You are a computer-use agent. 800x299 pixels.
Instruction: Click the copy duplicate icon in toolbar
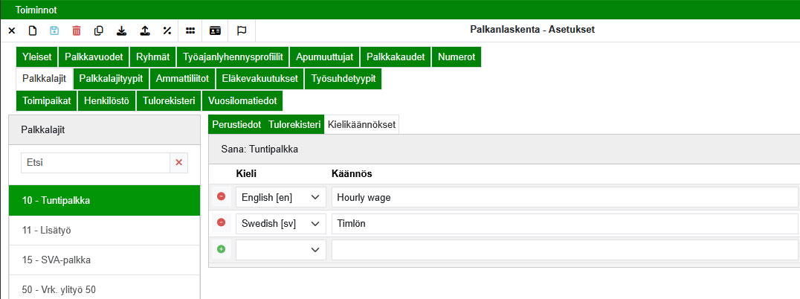click(x=99, y=30)
